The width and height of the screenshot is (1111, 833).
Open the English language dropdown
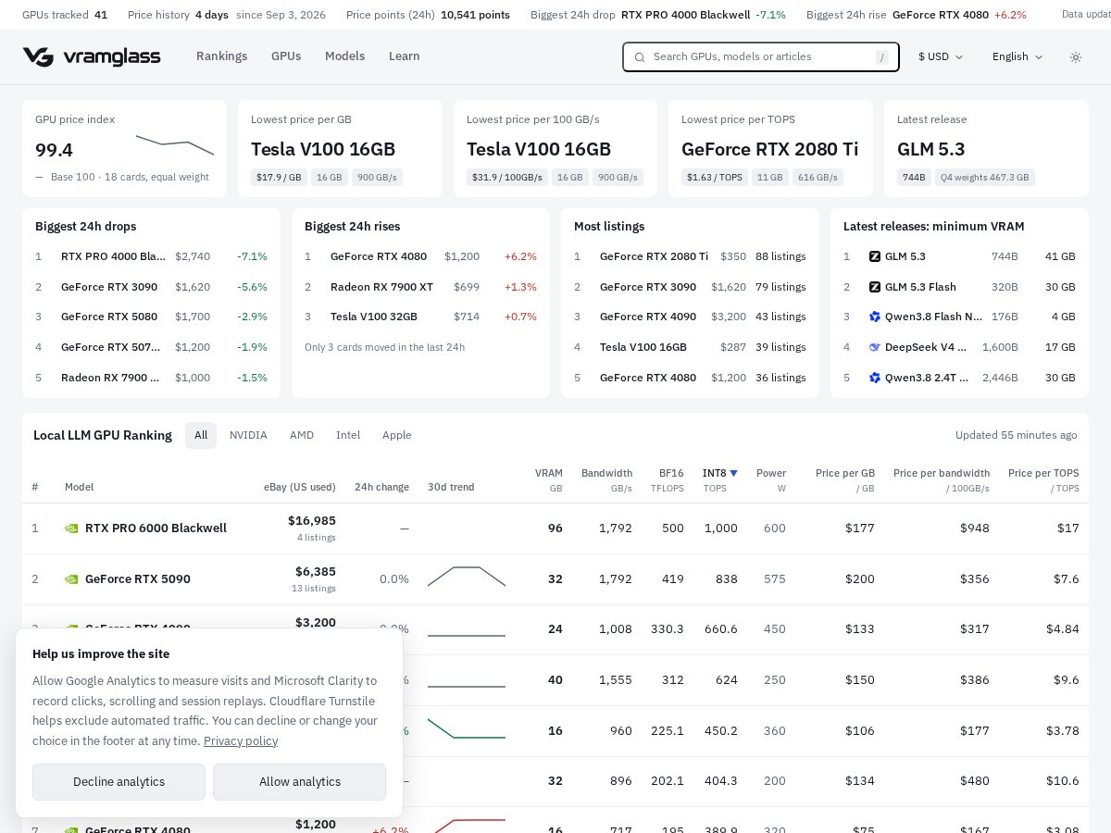tap(1017, 56)
